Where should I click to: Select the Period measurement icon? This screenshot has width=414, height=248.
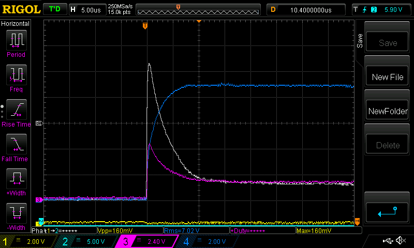(16, 42)
